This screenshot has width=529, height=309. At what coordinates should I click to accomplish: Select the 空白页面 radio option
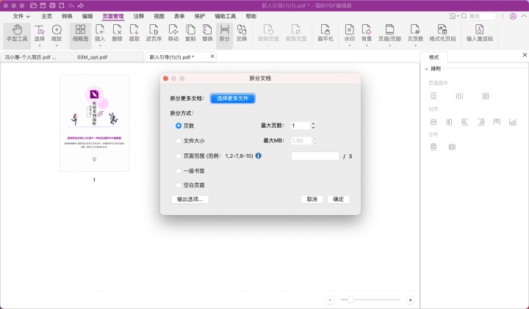tap(179, 185)
